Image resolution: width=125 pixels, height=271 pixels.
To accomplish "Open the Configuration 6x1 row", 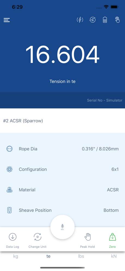I will 62,169.
